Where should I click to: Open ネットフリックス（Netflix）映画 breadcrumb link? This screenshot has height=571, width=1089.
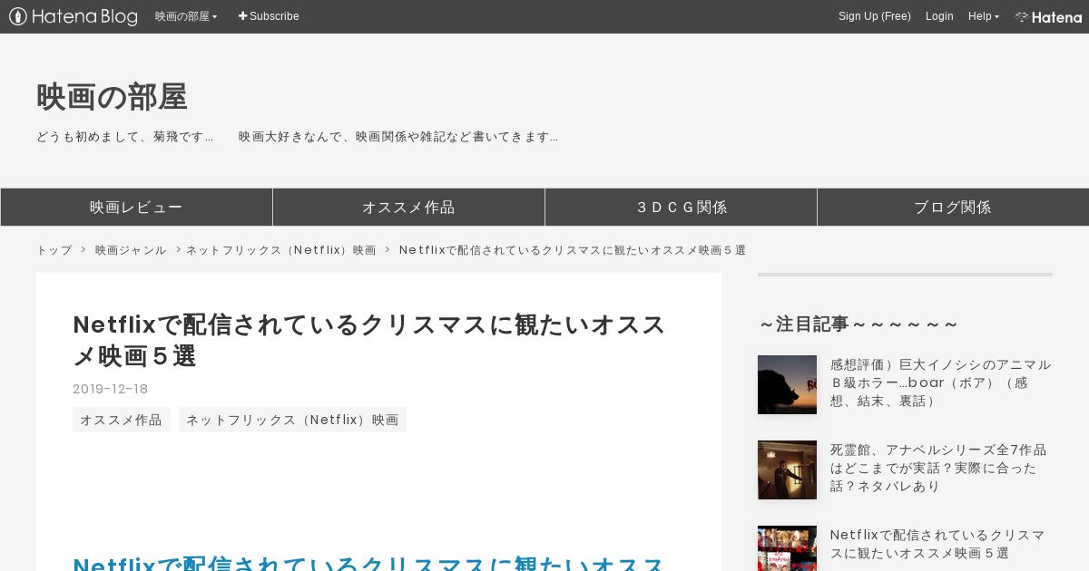[x=281, y=250]
